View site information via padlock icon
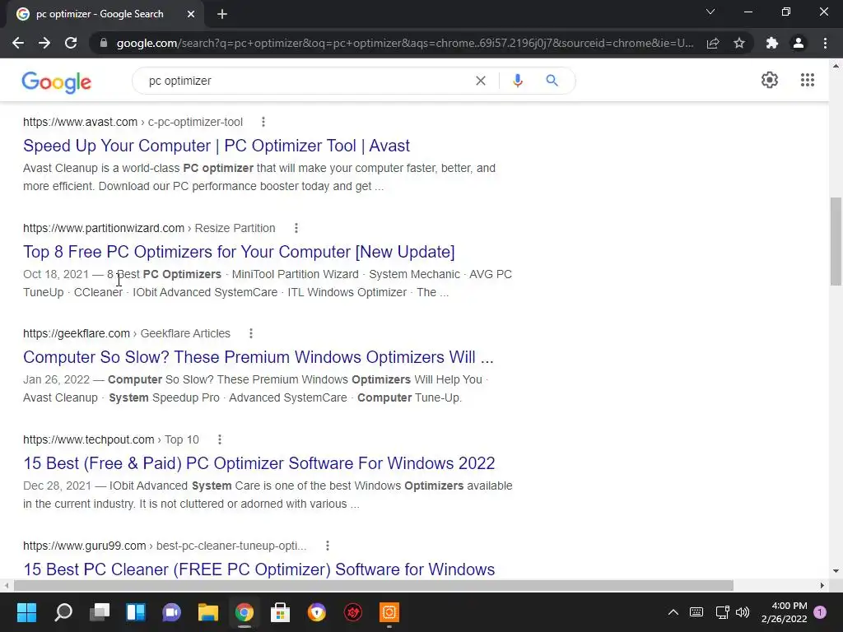Image resolution: width=843 pixels, height=632 pixels. pyautogui.click(x=104, y=43)
